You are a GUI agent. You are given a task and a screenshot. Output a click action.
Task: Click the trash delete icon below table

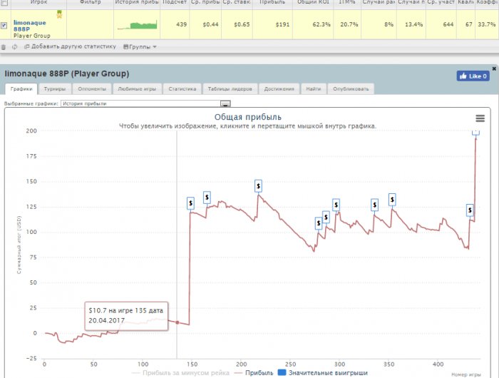click(4, 47)
